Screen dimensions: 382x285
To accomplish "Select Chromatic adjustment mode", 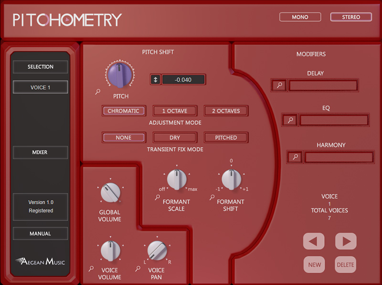I will [123, 111].
